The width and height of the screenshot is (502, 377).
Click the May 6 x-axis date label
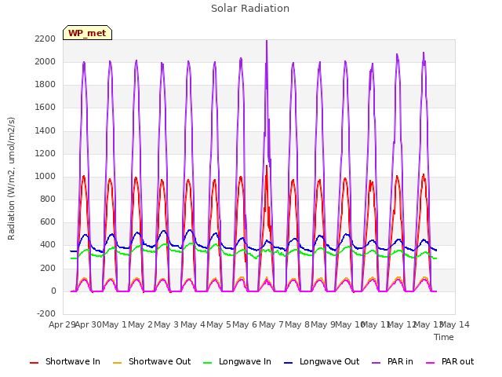pos(245,324)
